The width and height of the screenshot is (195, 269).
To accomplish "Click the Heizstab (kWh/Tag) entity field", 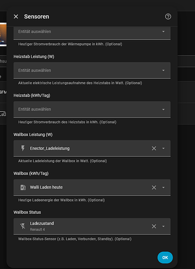I will coord(92,109).
